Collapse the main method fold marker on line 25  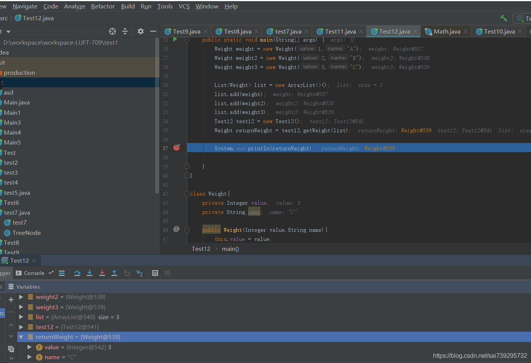(187, 40)
